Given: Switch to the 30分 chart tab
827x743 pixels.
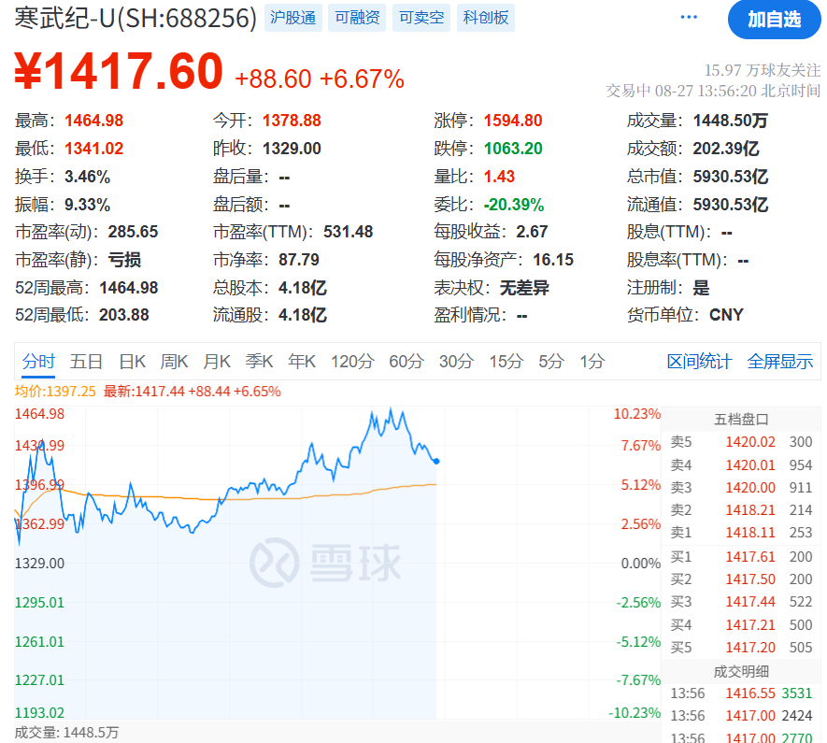Looking at the screenshot, I should point(456,362).
